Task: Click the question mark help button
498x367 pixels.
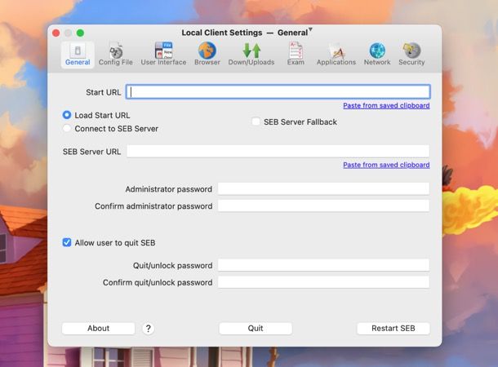Action: click(x=148, y=329)
